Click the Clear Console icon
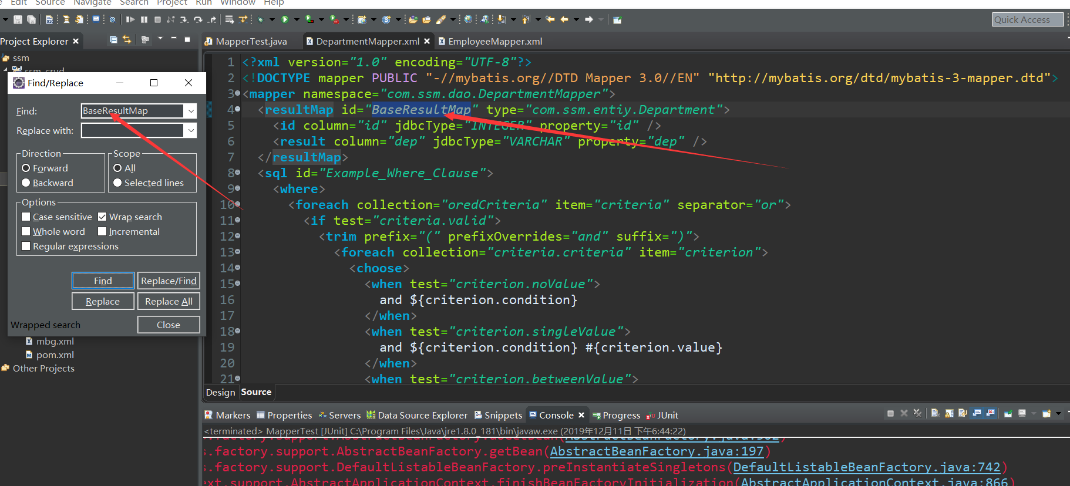The height and width of the screenshot is (486, 1070). 936,413
